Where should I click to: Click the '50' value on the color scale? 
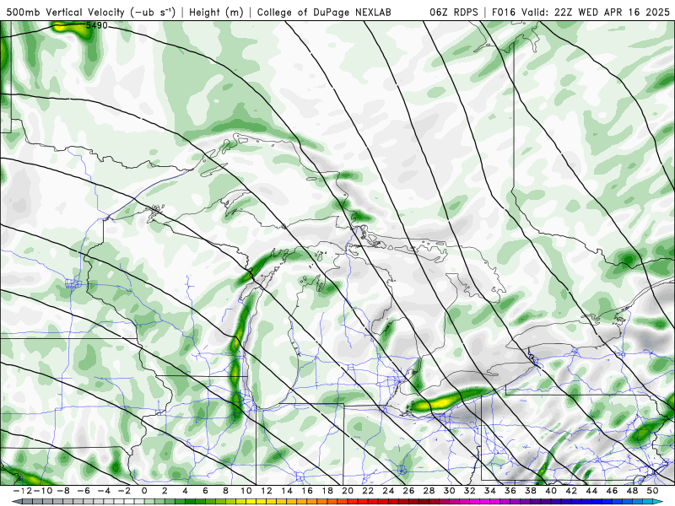(x=653, y=491)
